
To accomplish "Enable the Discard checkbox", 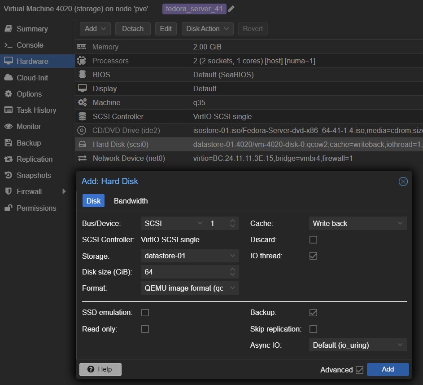I will [313, 239].
